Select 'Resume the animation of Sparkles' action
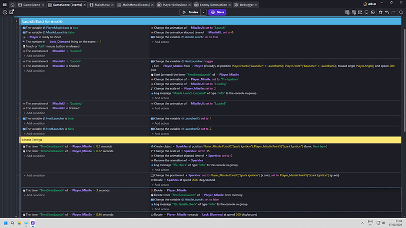This screenshot has width=406, height=228. point(177,160)
